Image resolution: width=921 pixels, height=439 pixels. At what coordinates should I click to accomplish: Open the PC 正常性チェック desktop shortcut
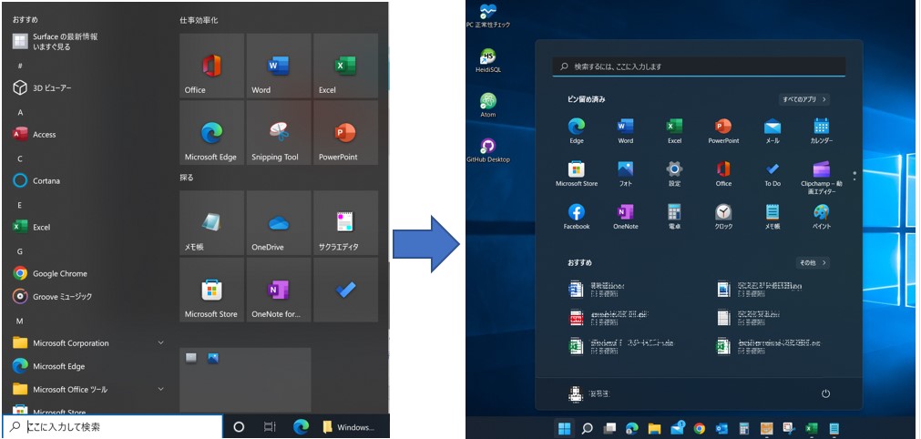pos(487,15)
